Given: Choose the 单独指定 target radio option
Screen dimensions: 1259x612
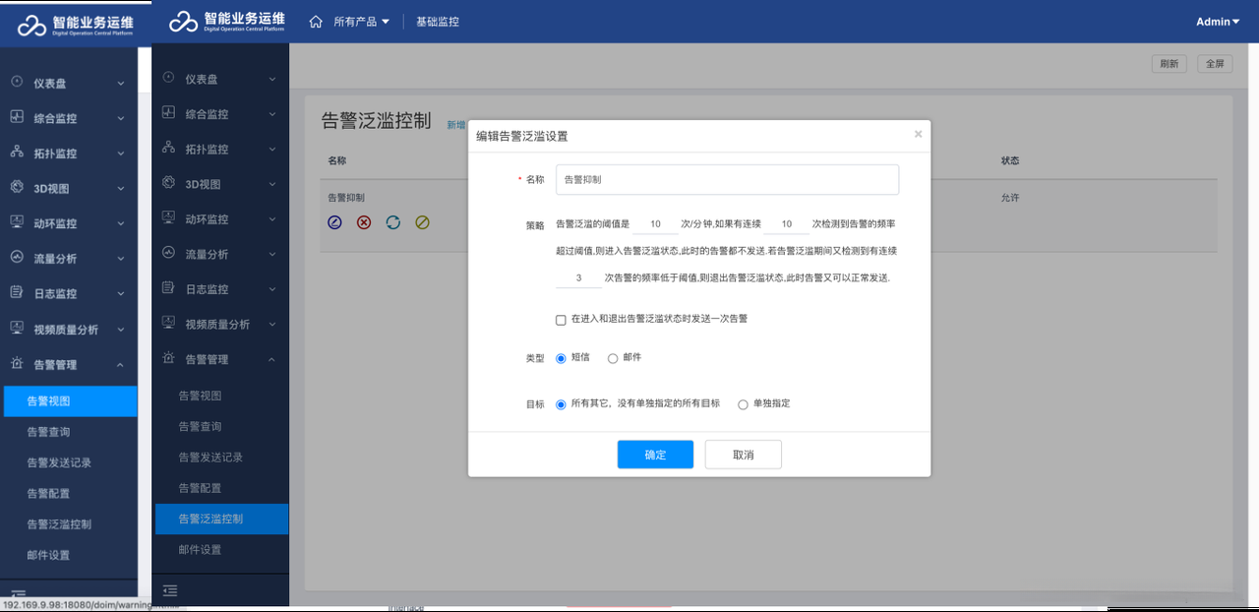Looking at the screenshot, I should (743, 403).
